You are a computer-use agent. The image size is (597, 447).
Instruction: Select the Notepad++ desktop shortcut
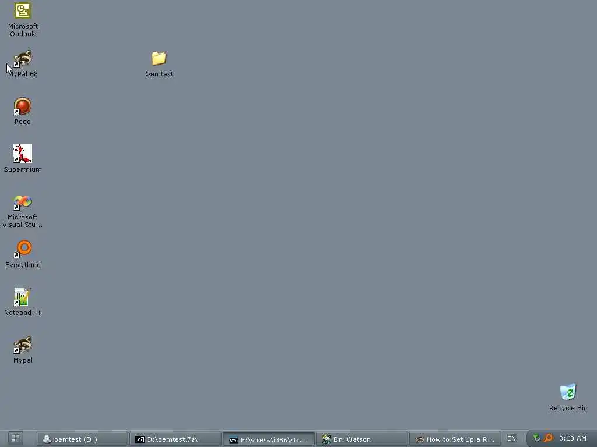click(23, 302)
